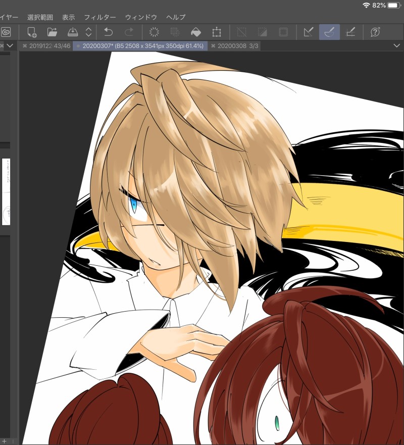Click the 82% battery percentage

point(379,5)
